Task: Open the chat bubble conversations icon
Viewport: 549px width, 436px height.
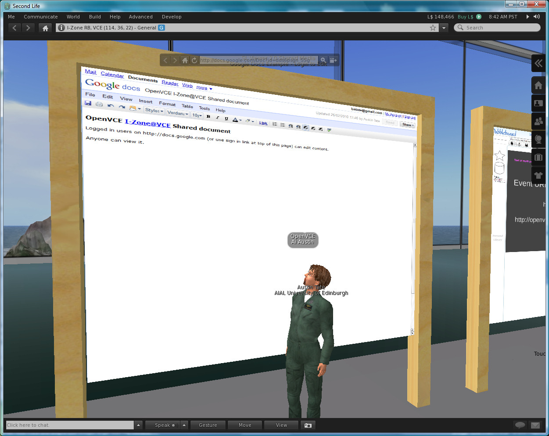Action: pyautogui.click(x=520, y=425)
